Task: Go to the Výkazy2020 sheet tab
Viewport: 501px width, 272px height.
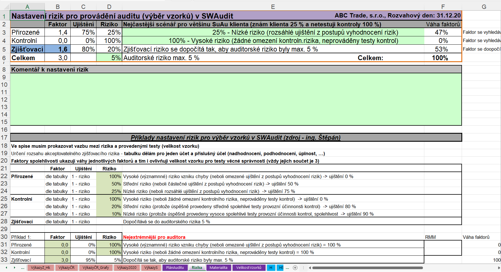Action: (x=127, y=268)
